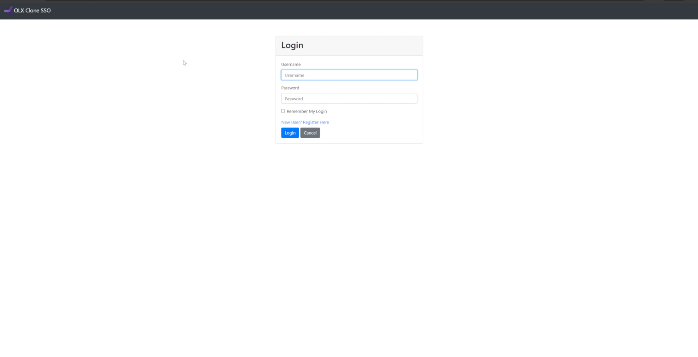Click the dark top navigation bar

pos(364,11)
